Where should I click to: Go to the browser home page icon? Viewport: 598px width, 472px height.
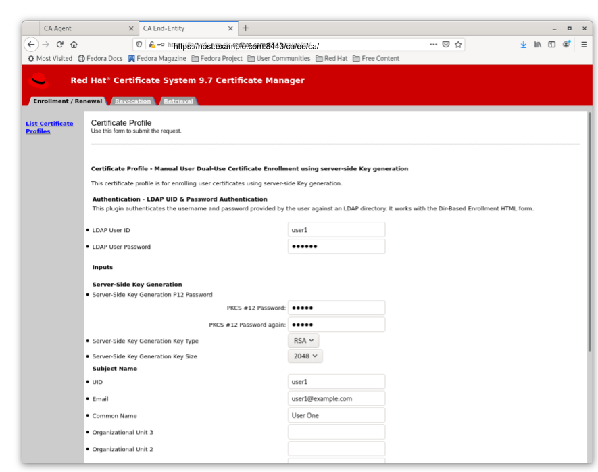pos(74,45)
